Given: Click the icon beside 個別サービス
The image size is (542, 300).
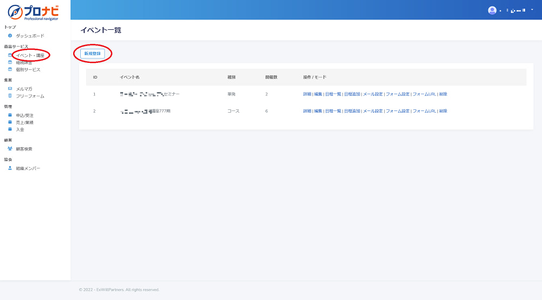Looking at the screenshot, I should coord(10,69).
